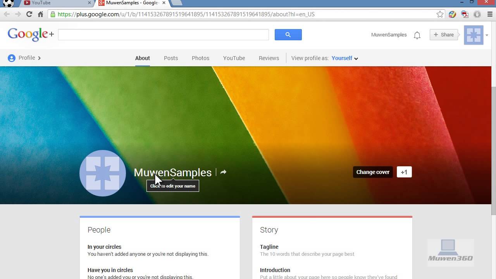Go to the YouTube profile tab

click(234, 58)
